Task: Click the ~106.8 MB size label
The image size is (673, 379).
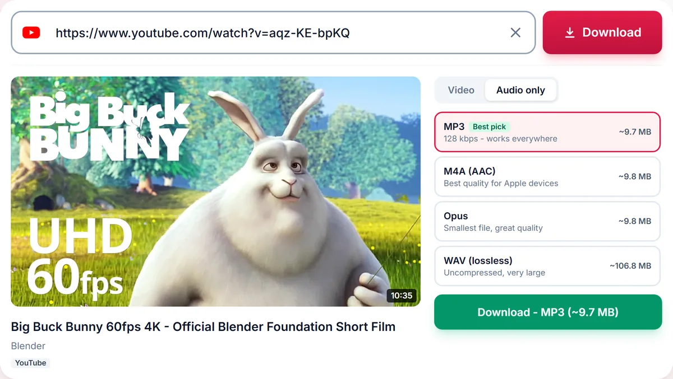Action: 630,266
